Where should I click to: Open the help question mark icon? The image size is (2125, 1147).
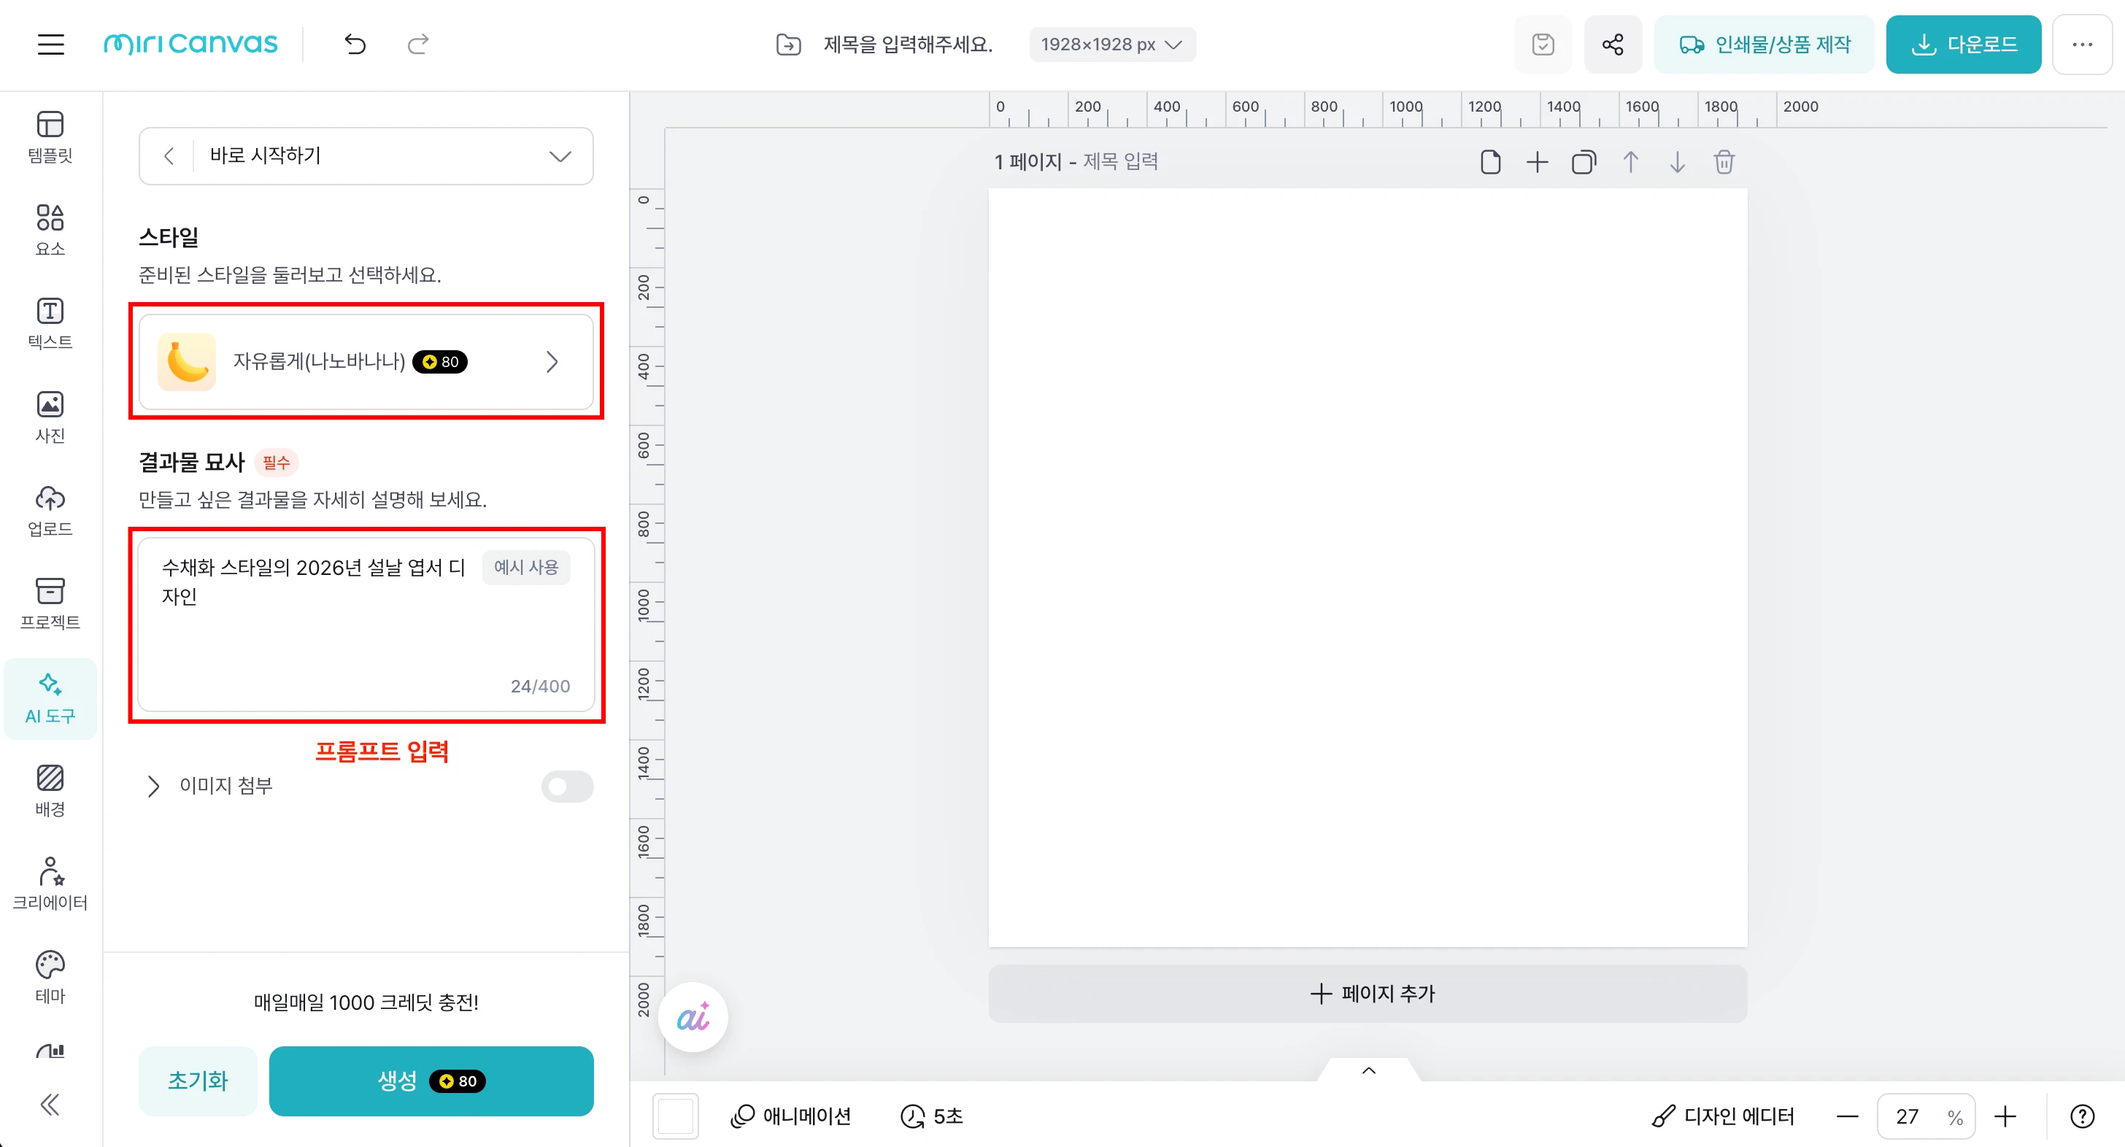pos(2082,1116)
